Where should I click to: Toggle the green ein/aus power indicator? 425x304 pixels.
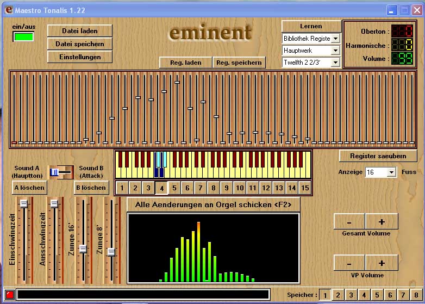23,36
